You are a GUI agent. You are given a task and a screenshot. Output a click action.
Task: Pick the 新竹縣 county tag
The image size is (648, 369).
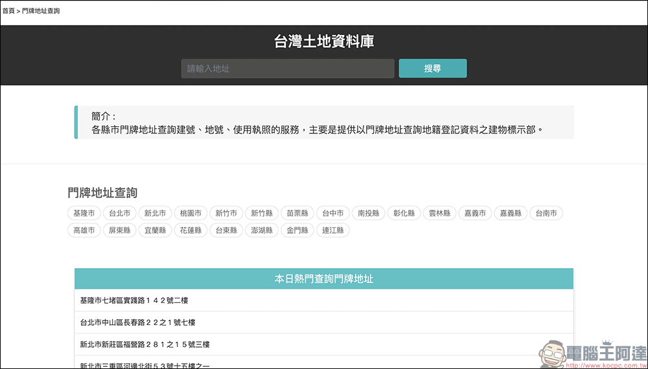pyautogui.click(x=262, y=213)
